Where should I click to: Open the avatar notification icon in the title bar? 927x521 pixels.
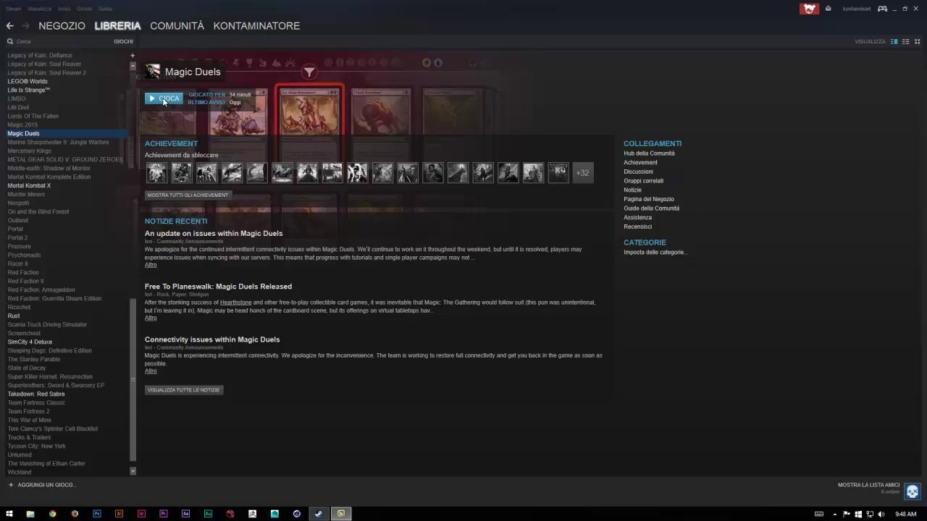tap(809, 9)
